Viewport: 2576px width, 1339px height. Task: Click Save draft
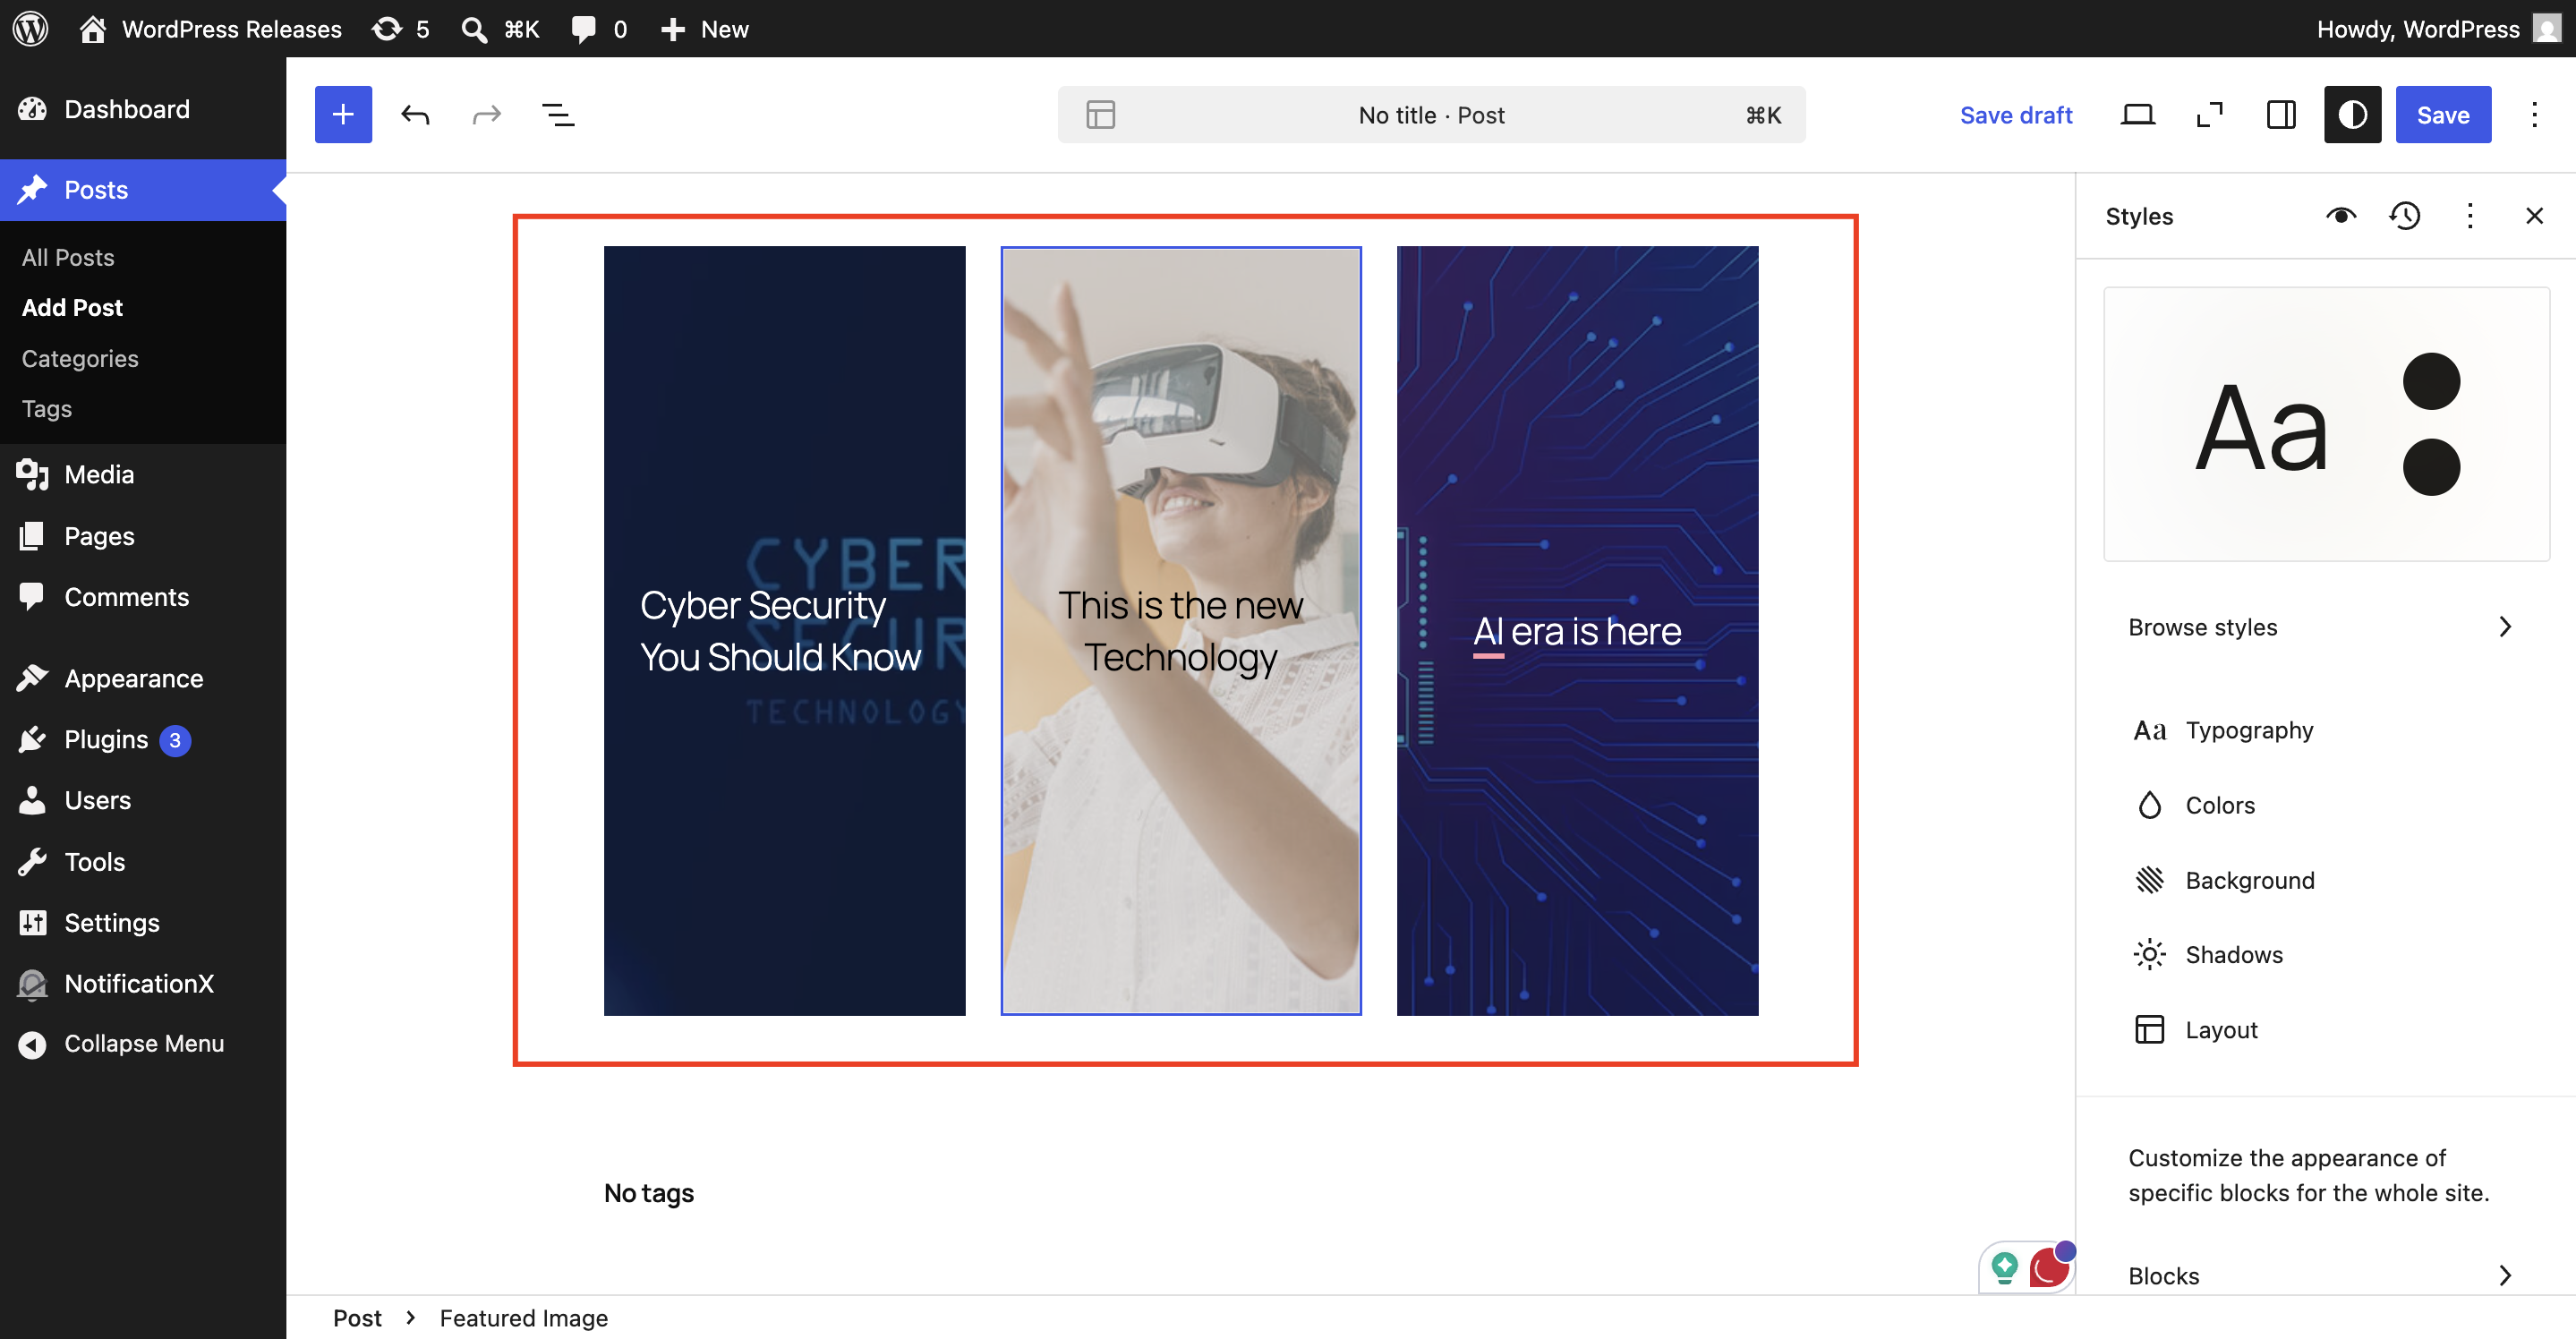tap(2016, 115)
